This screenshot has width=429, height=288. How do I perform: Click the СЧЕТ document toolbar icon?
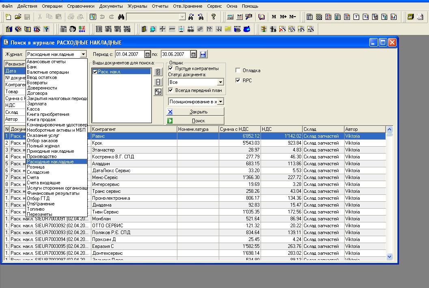coord(108,29)
